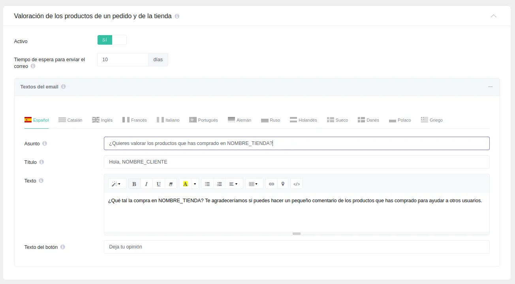The image size is (515, 284).
Task: Select the Francés language tab
Action: coord(135,120)
